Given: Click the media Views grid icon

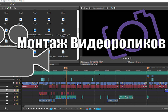Looking at the screenshot, I should click(x=11, y=8).
